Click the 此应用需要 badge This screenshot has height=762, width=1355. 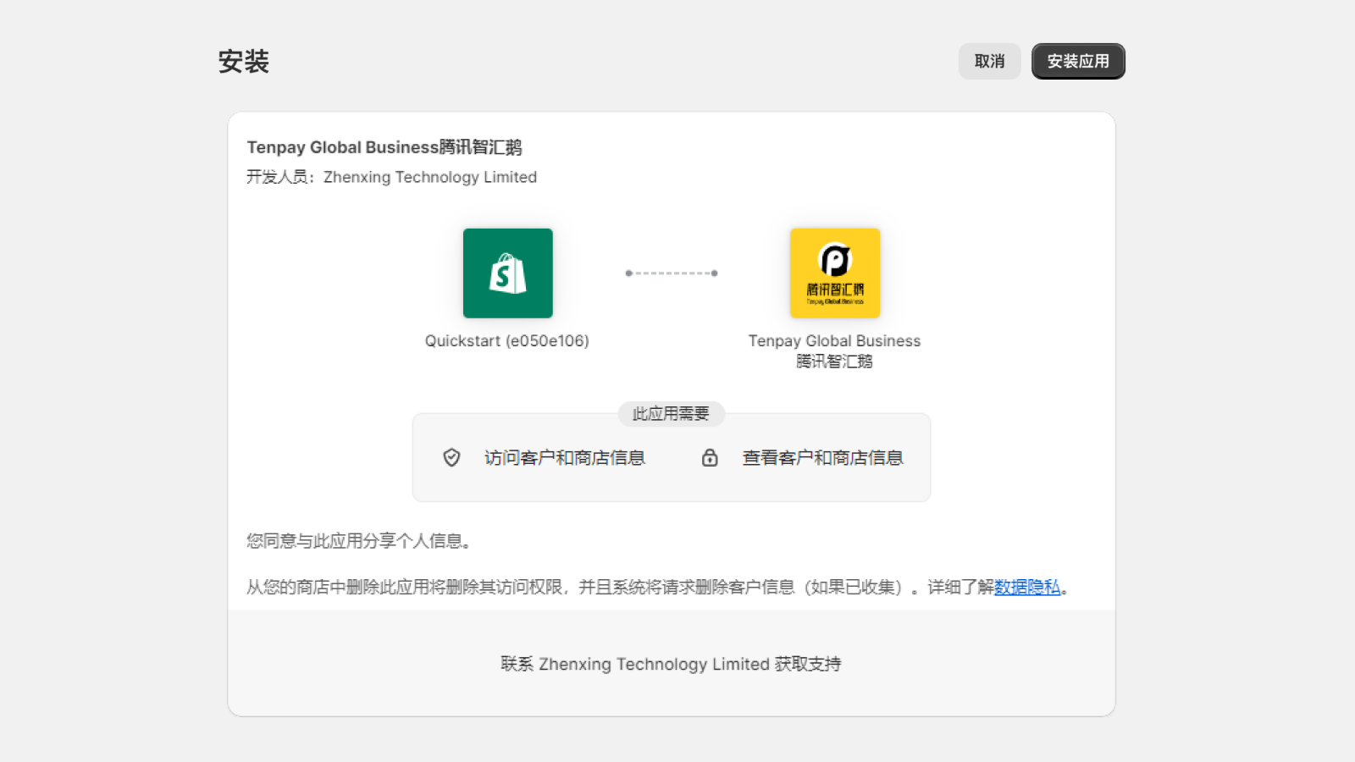click(x=671, y=413)
